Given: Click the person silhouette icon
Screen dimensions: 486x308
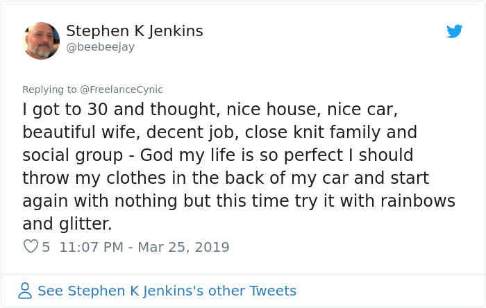Looking at the screenshot, I should 25,291.
